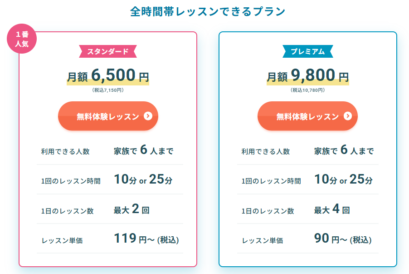Click the 全時間帯レッスンできるプラン heading
This screenshot has height=274, width=409.
click(208, 12)
